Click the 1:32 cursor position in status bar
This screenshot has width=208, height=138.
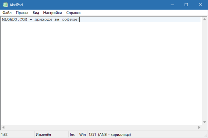(x=4, y=135)
